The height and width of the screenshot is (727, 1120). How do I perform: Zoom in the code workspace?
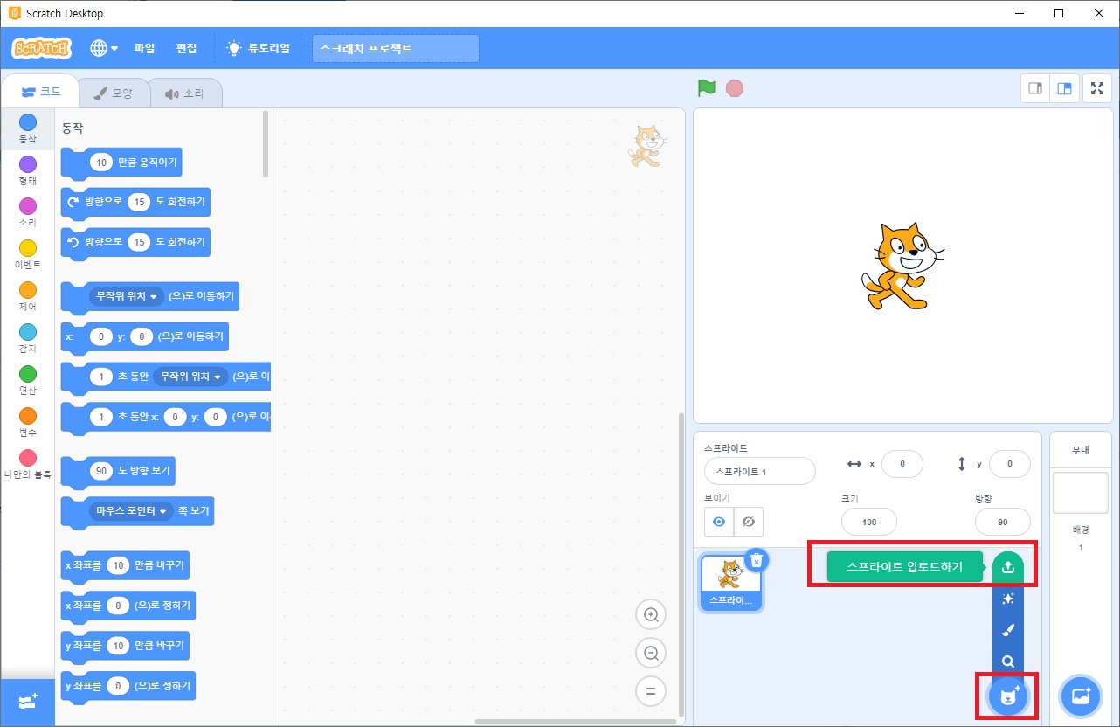(650, 615)
